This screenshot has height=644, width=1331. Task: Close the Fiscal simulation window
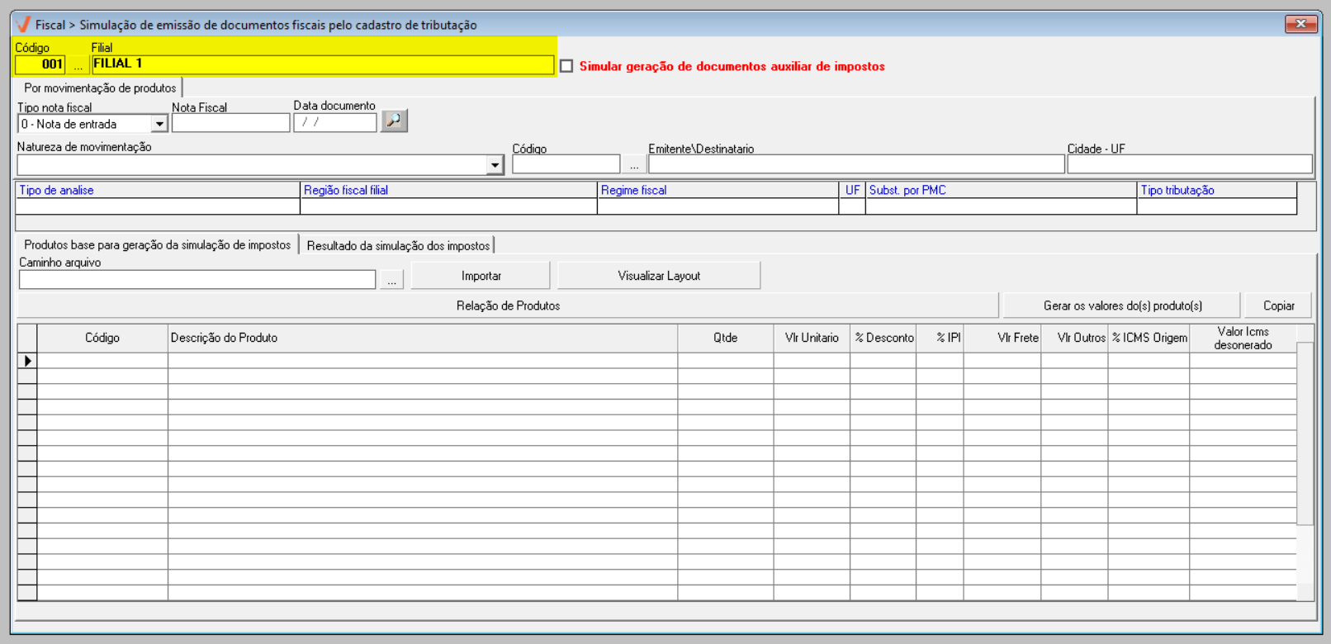[x=1300, y=24]
